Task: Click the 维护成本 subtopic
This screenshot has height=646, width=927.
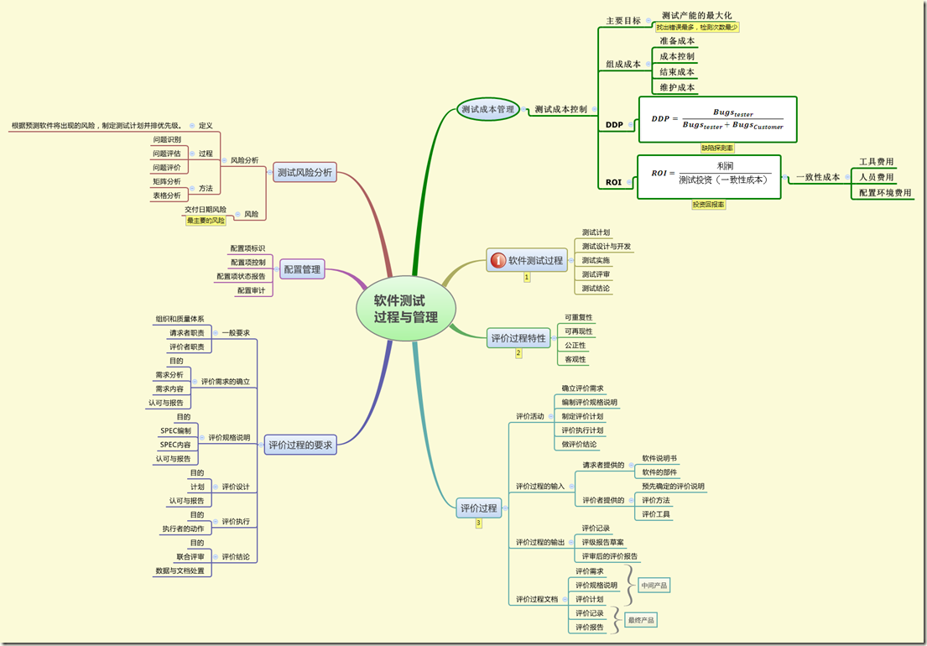Action: click(x=677, y=87)
